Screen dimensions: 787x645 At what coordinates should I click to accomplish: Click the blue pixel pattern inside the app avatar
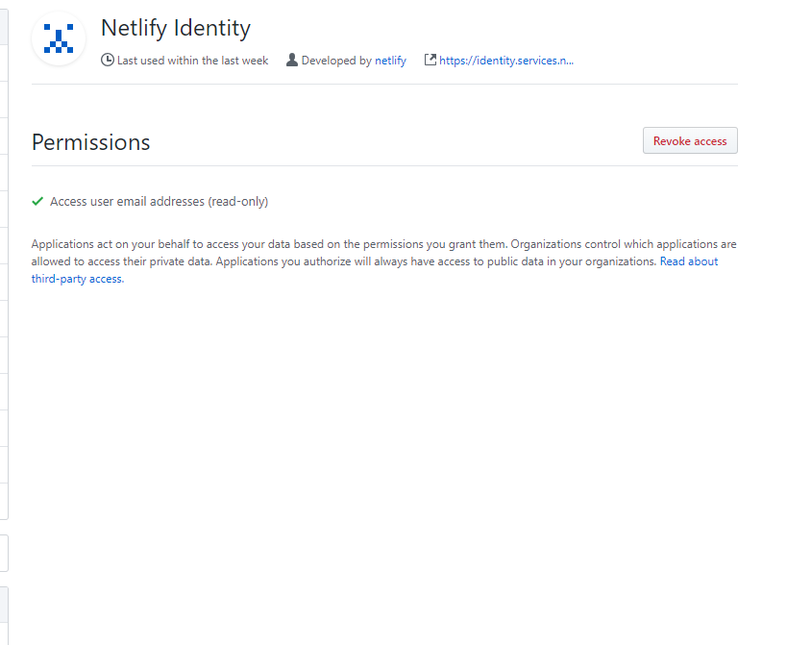coord(59,38)
